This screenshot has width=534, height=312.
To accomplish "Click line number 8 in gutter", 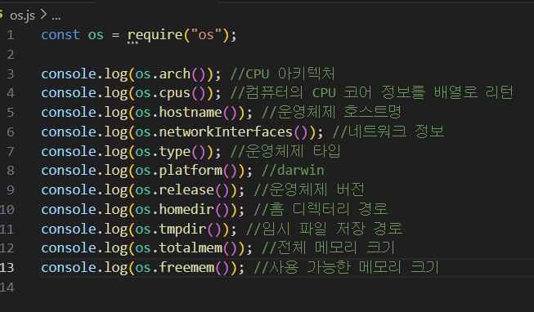I will click(x=10, y=170).
